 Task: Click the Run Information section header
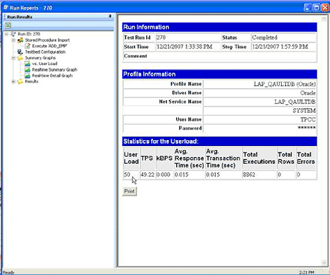pos(220,27)
